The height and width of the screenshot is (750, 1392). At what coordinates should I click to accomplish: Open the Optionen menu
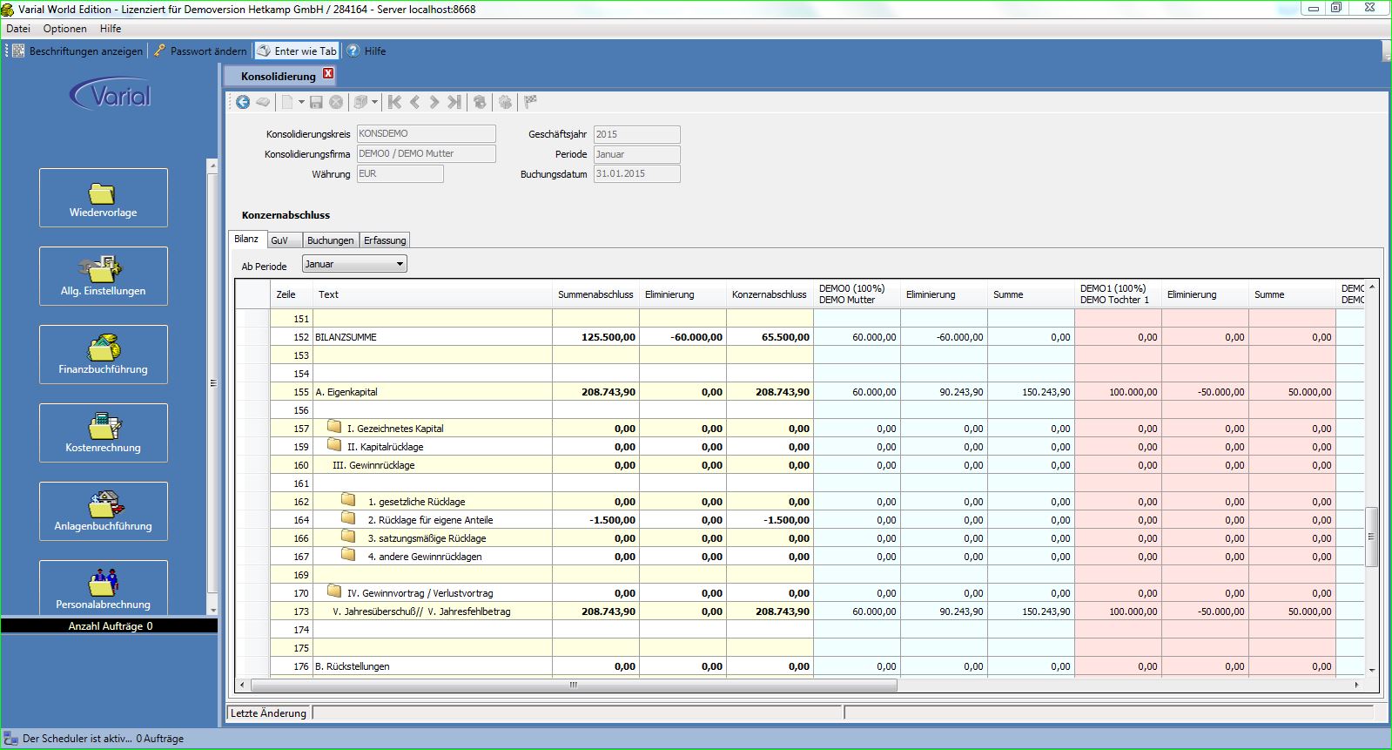[65, 29]
